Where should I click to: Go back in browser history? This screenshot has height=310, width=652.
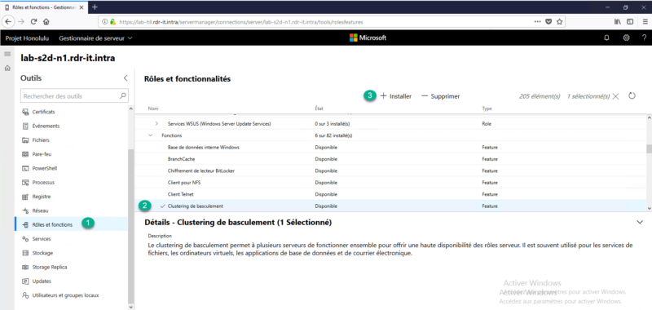[8, 22]
